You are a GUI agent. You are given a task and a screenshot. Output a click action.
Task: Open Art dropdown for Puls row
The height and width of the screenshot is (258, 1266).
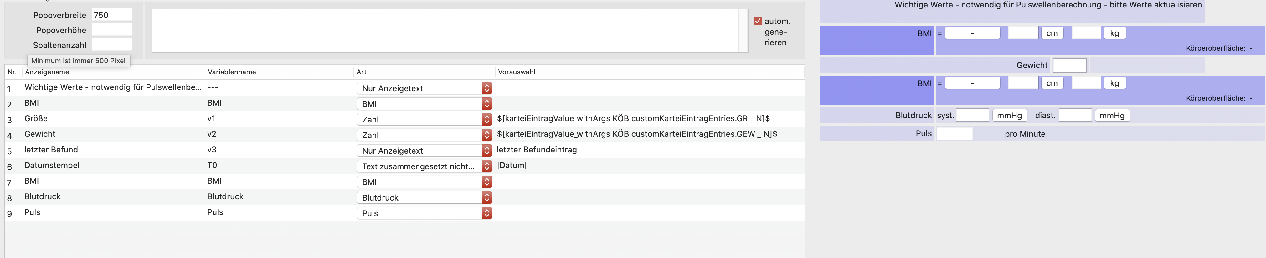[x=424, y=213]
